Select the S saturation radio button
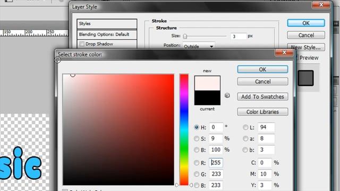 (197, 138)
